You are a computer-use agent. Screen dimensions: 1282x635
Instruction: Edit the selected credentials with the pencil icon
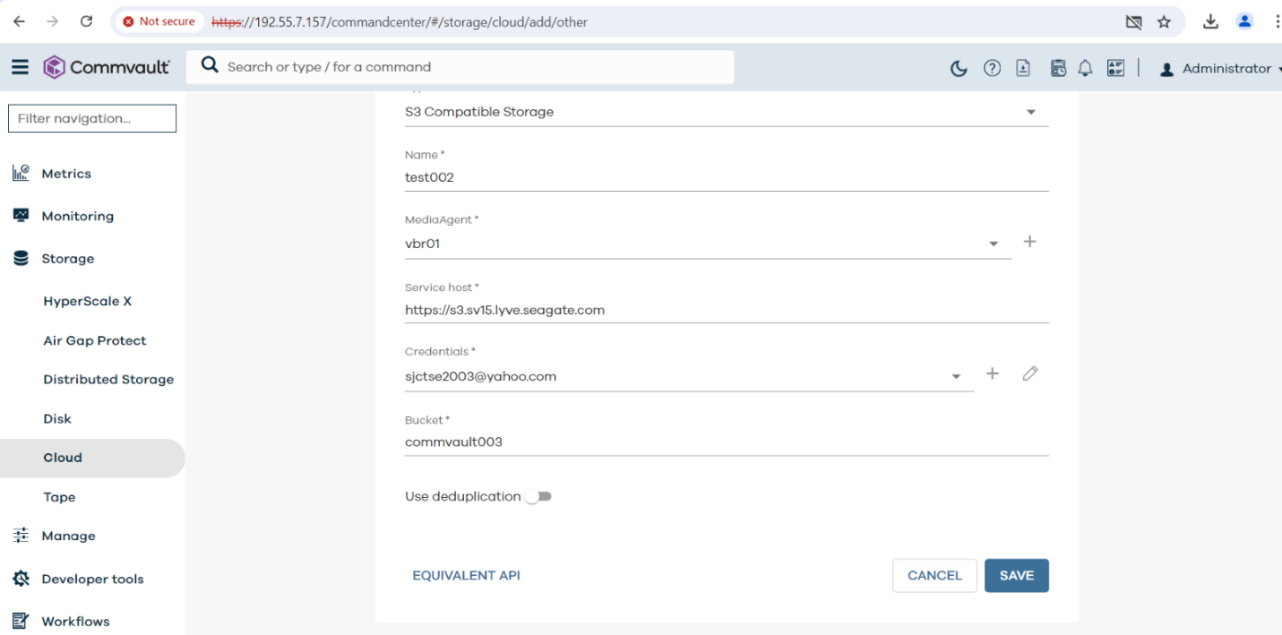pos(1030,373)
